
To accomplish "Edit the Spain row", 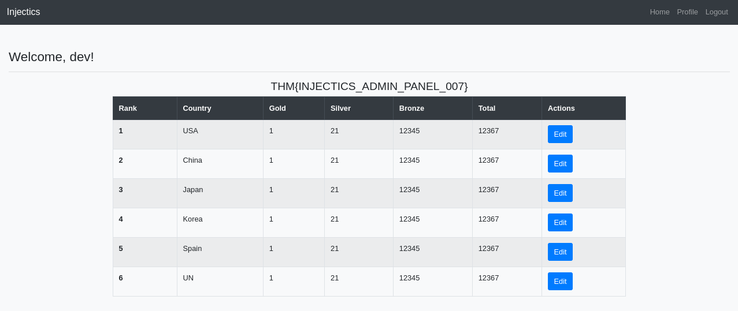I will coord(560,252).
